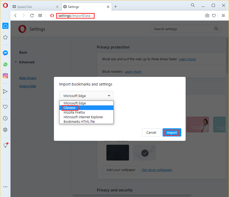The height and width of the screenshot is (197, 229).
Task: Click the Import button
Action: click(x=172, y=133)
